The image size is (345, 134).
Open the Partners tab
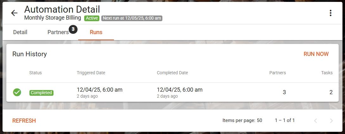click(58, 32)
